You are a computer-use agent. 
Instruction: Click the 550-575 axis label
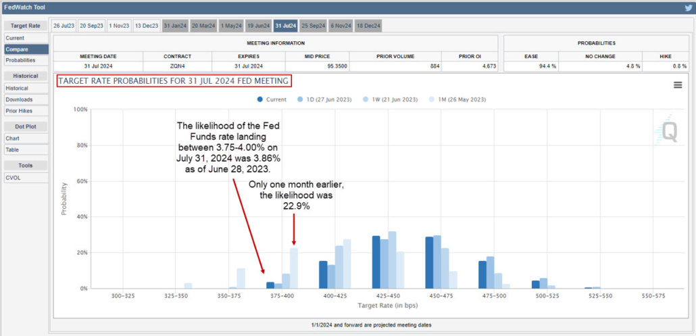click(654, 295)
